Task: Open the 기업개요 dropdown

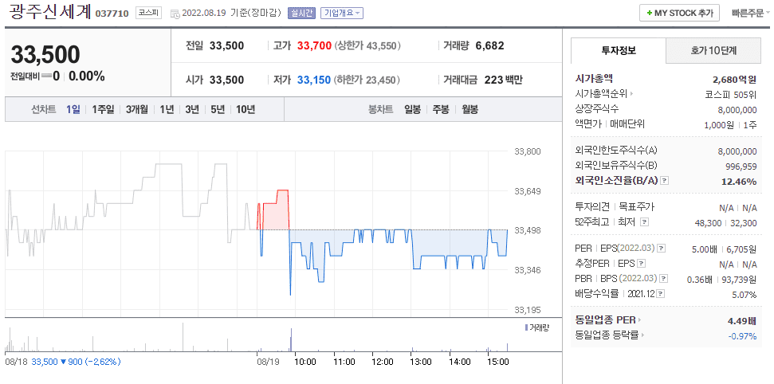Action: 342,14
